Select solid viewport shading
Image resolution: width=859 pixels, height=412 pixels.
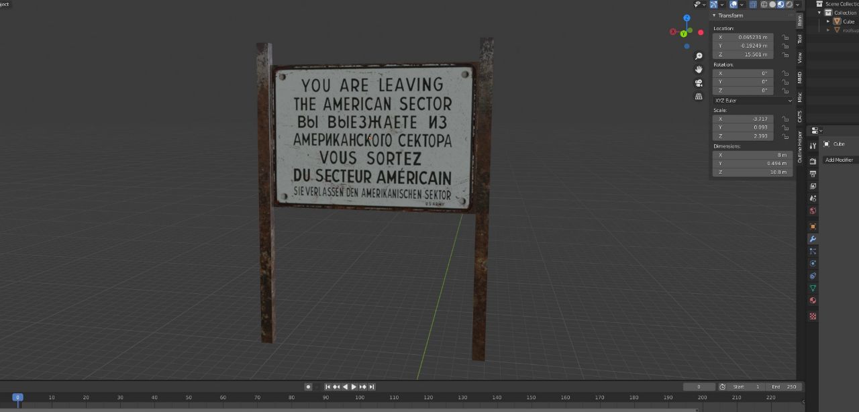pyautogui.click(x=772, y=4)
